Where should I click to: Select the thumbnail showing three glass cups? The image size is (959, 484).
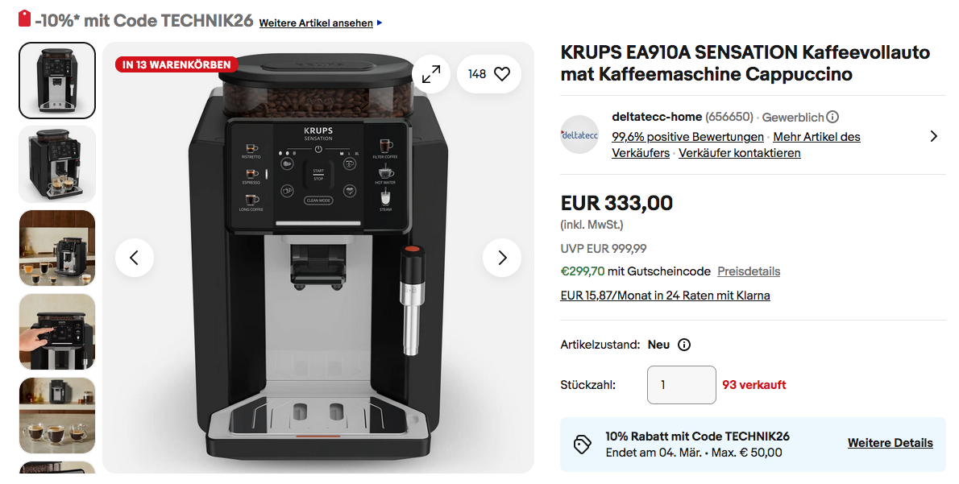[57, 416]
